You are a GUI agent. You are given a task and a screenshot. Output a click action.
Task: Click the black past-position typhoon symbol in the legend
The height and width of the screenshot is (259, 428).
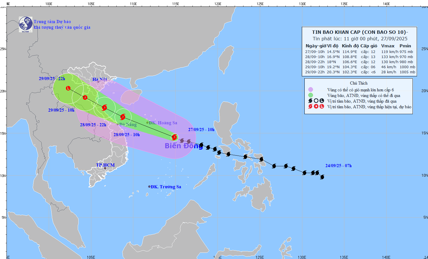(310, 101)
